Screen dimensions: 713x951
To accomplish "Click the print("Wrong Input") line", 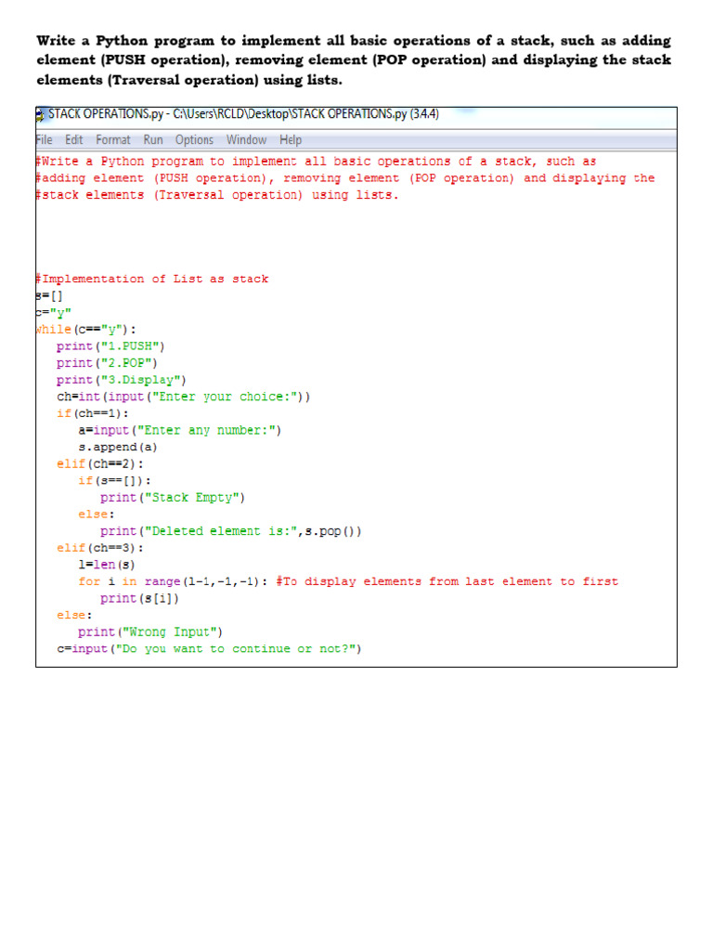I will [150, 632].
